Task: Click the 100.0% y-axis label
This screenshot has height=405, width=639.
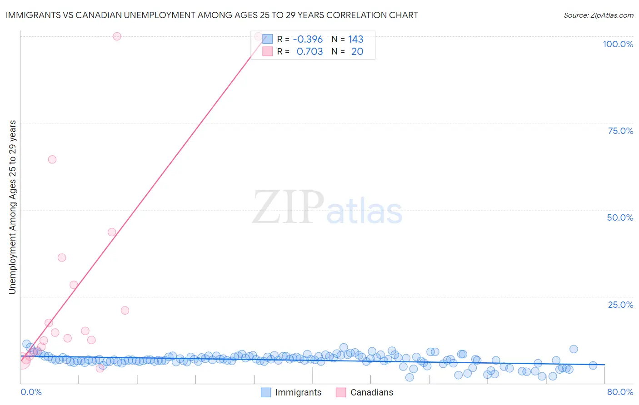Action: coord(618,44)
